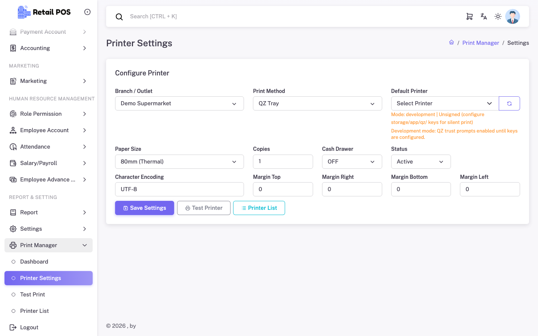Image resolution: width=538 pixels, height=336 pixels.
Task: Click the Salary/Payroll wallet icon
Action: (x=13, y=163)
